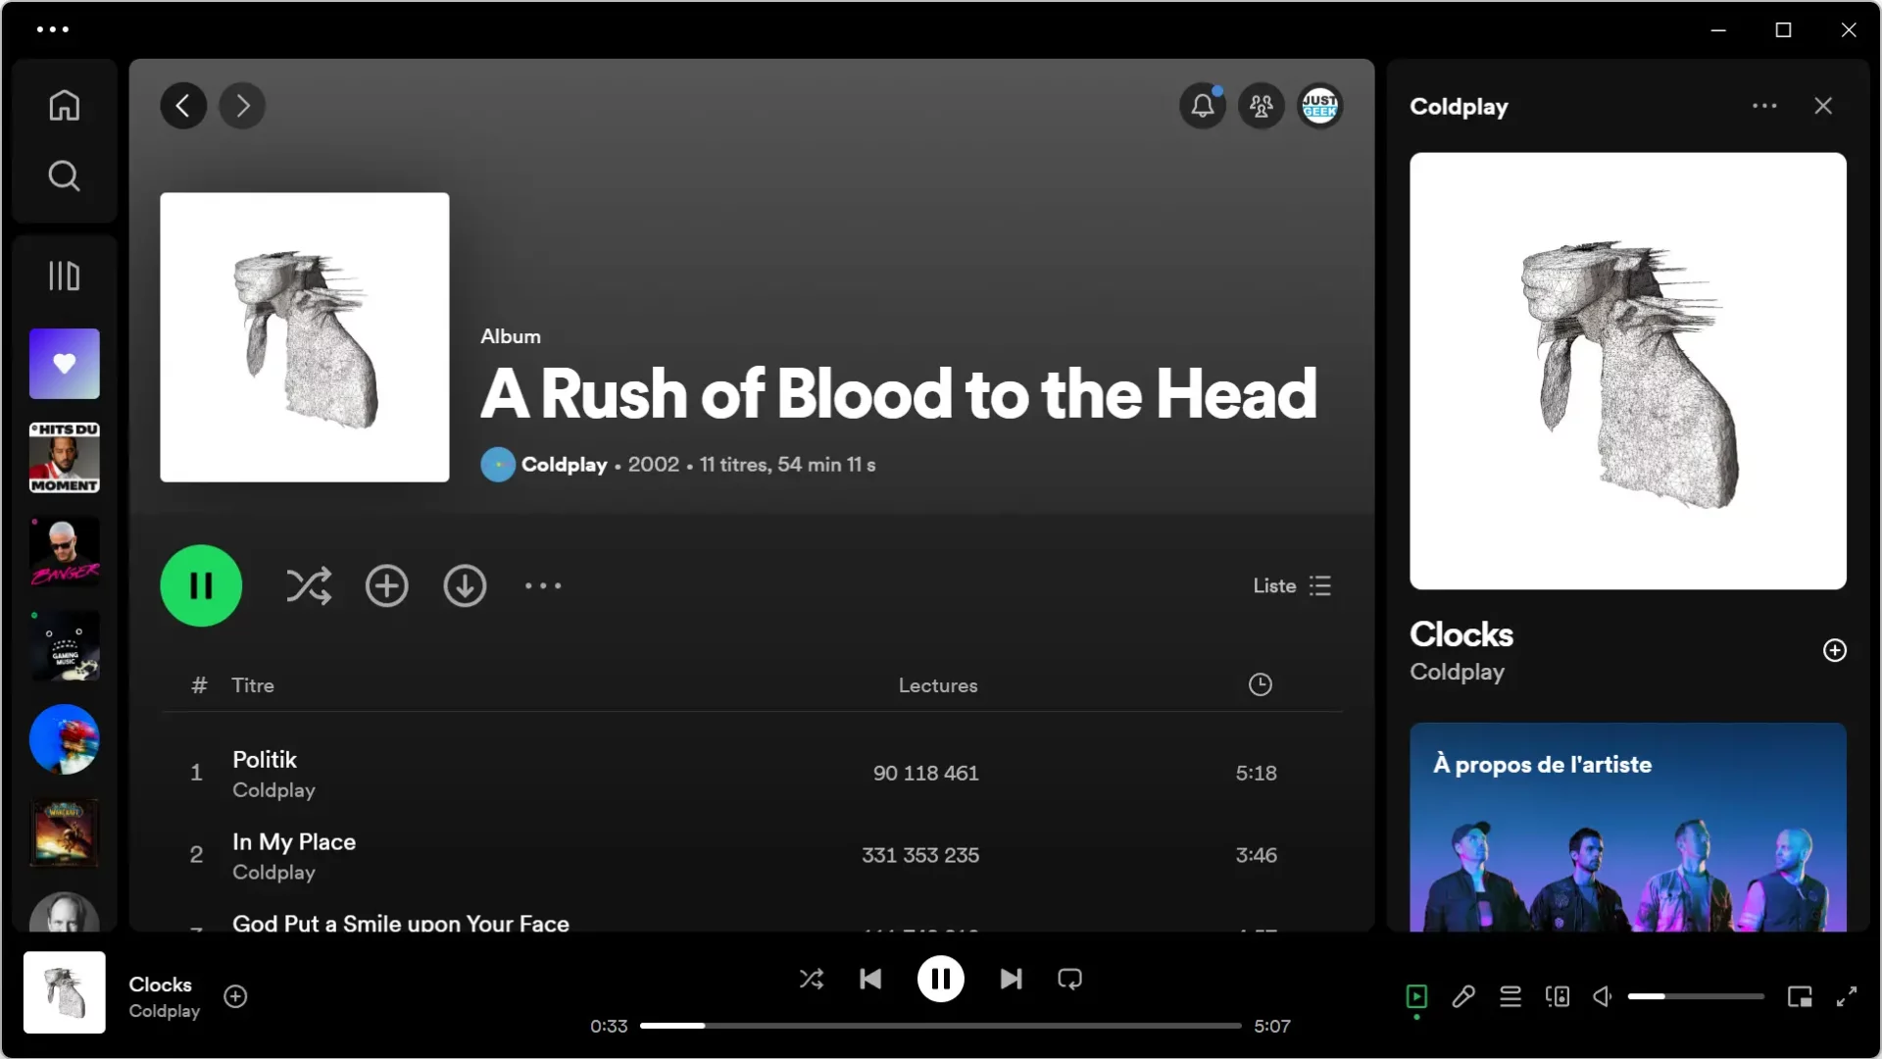Click Clocks title in right panel

(1461, 634)
